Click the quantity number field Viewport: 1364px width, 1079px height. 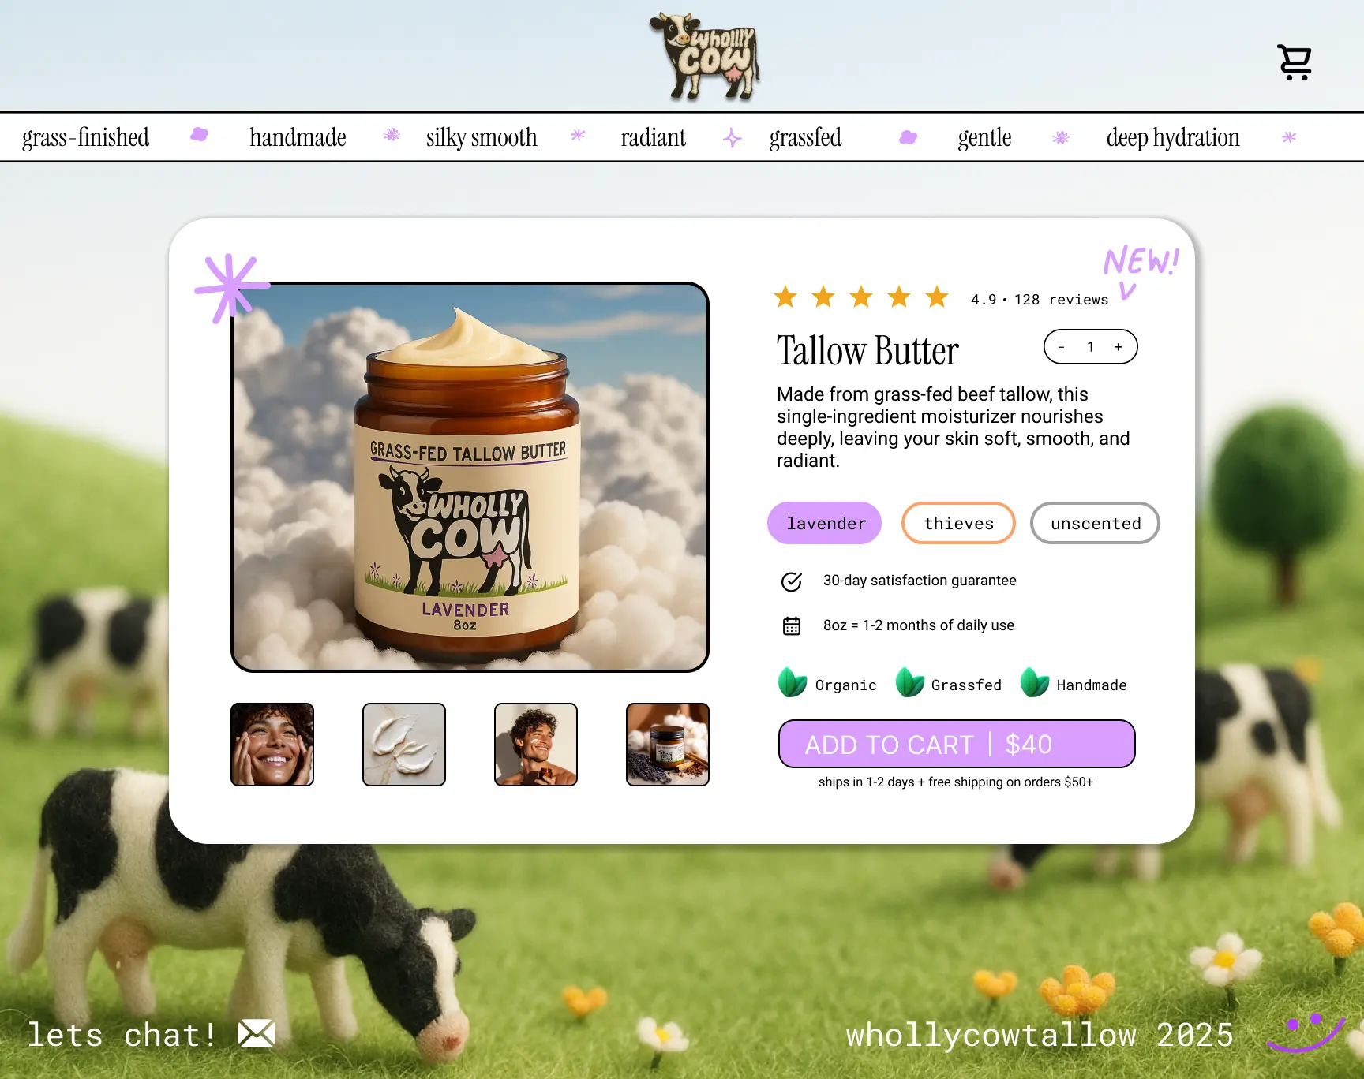point(1090,346)
